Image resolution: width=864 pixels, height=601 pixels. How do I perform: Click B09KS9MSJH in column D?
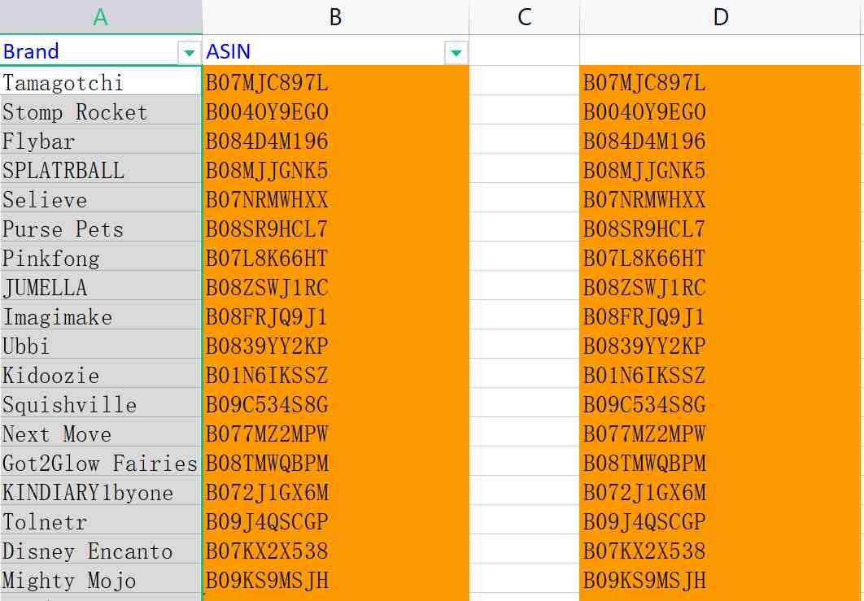point(720,580)
